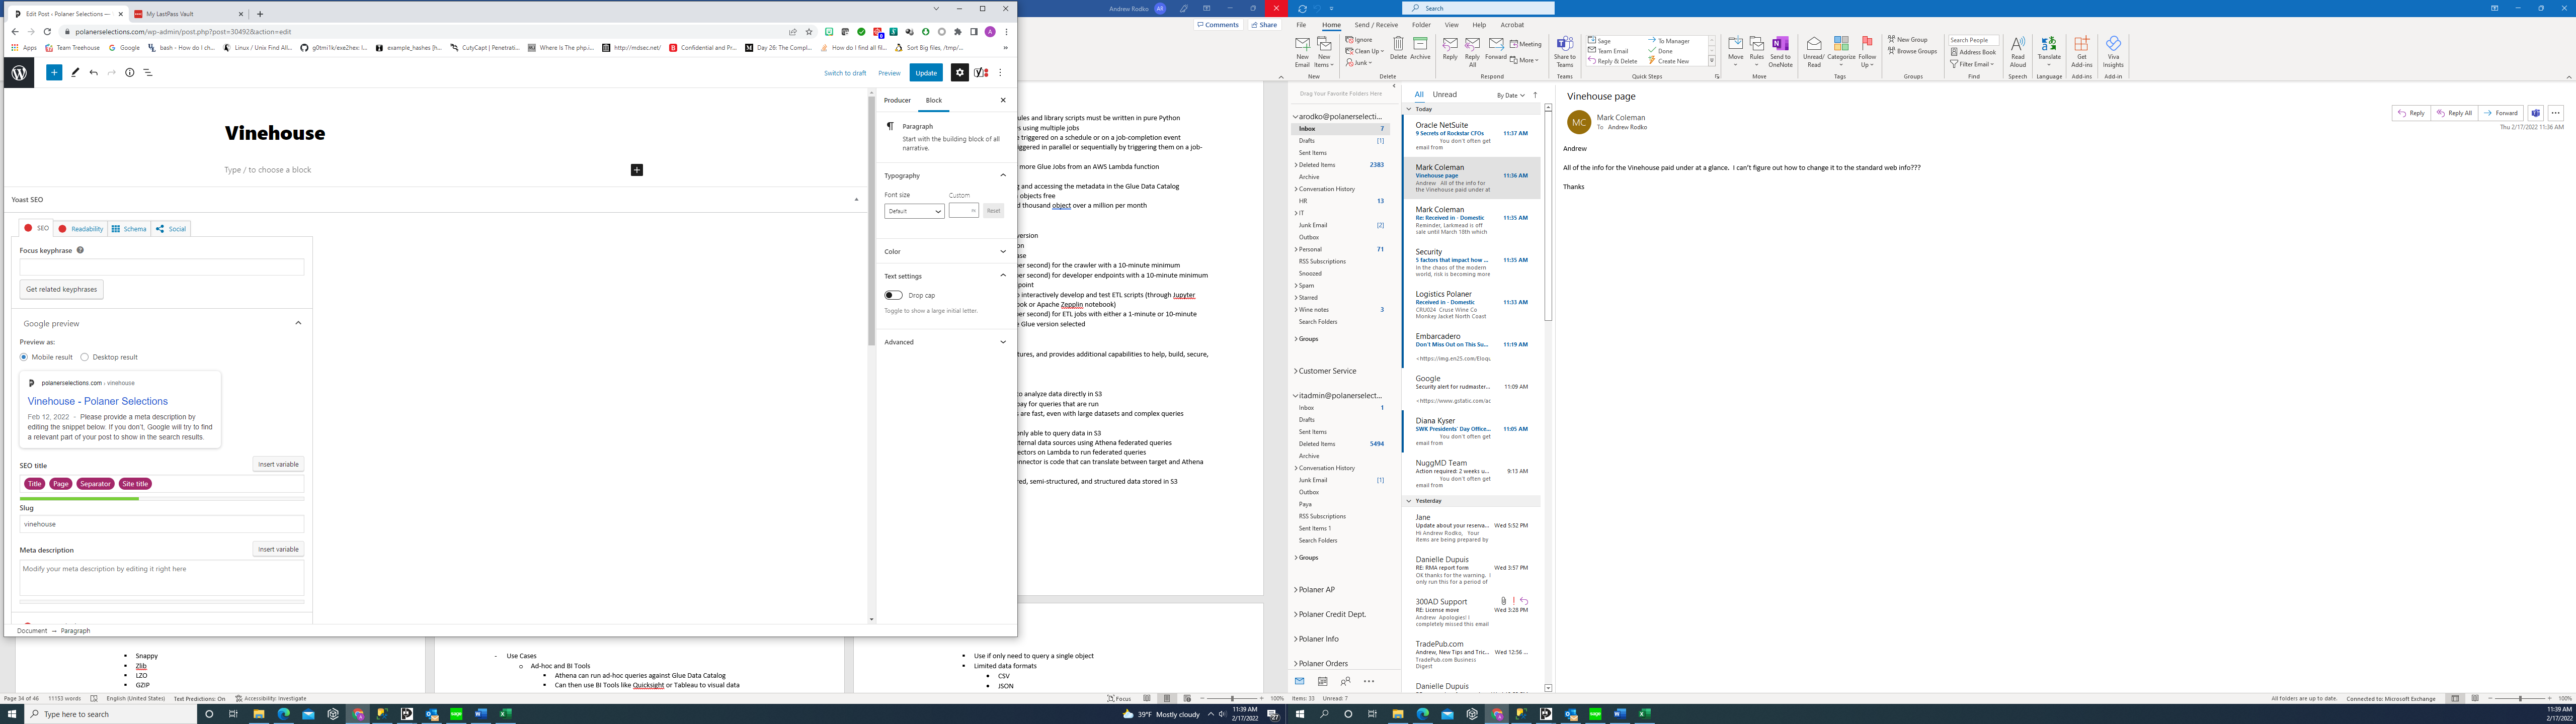Switch to Producer tab in settings sidebar
2576x724 pixels.
[897, 101]
